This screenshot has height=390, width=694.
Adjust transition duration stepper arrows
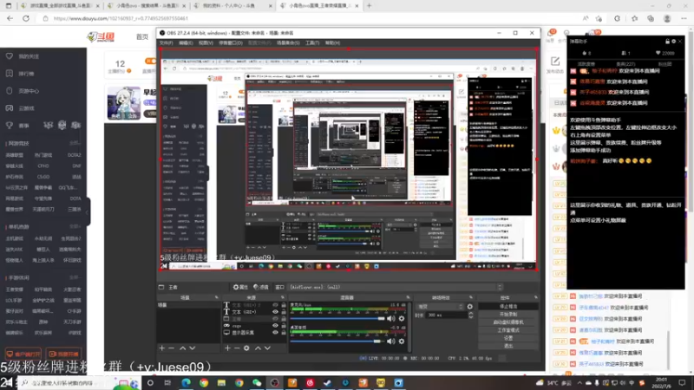470,315
